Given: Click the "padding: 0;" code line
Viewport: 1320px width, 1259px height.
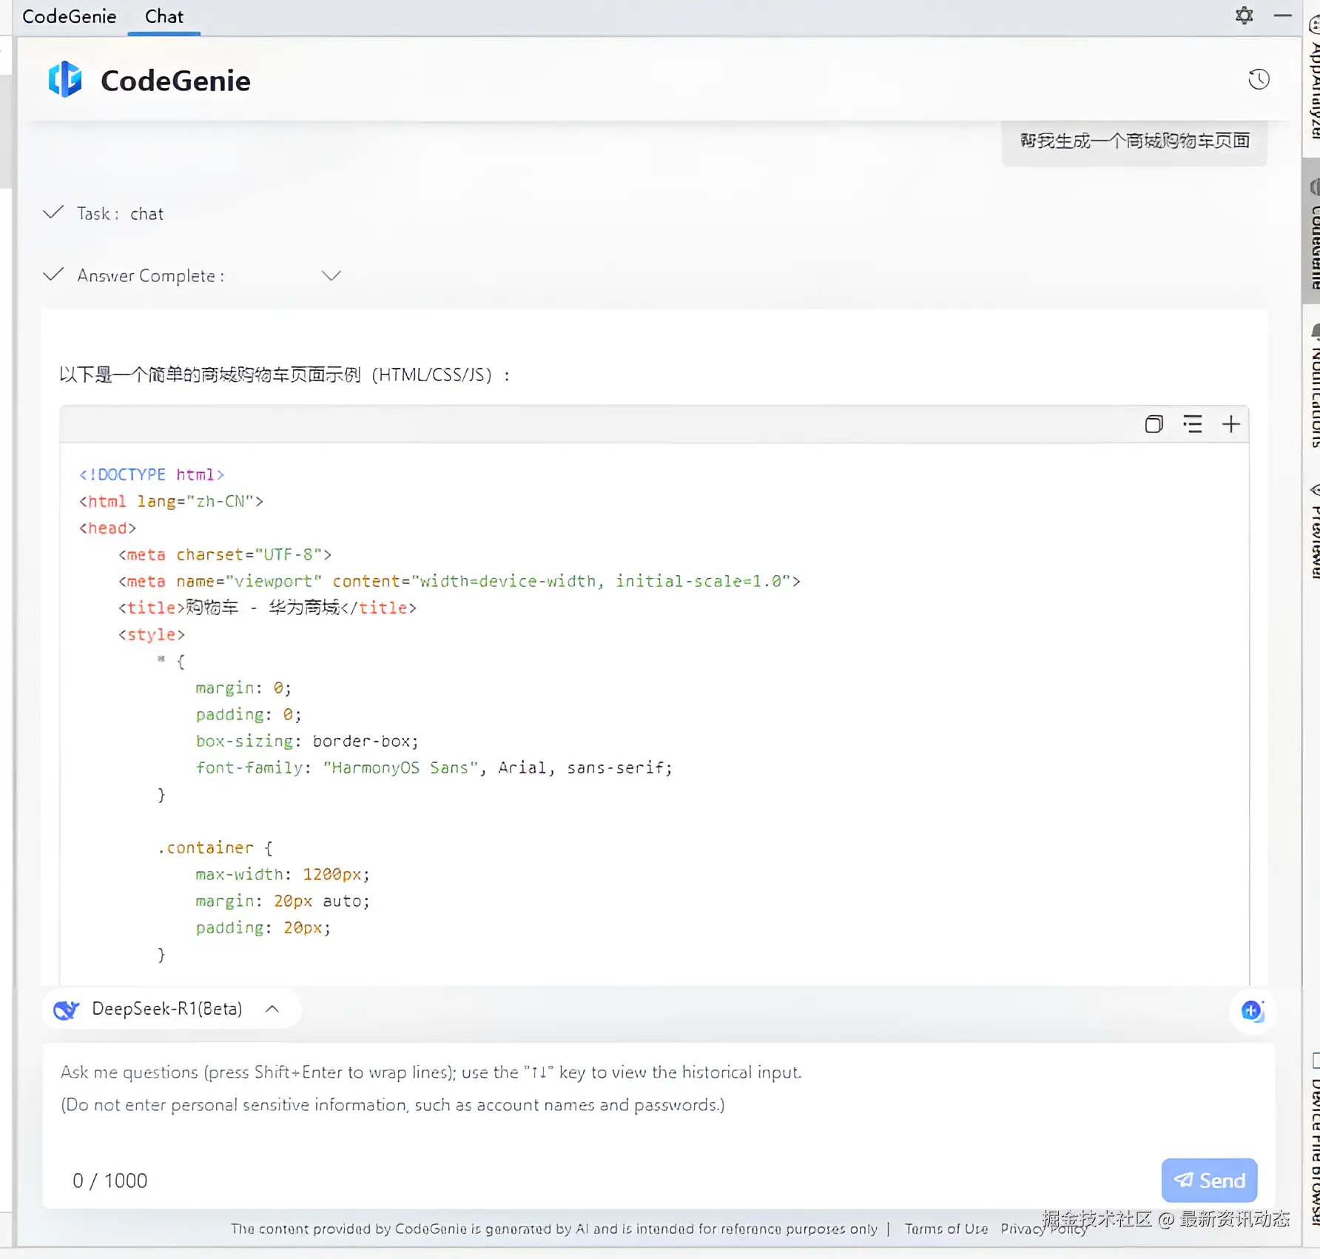Looking at the screenshot, I should 249,714.
